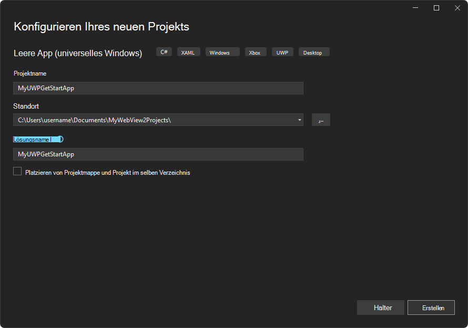Click the XAML tag
This screenshot has width=468, height=328.
coord(189,52)
